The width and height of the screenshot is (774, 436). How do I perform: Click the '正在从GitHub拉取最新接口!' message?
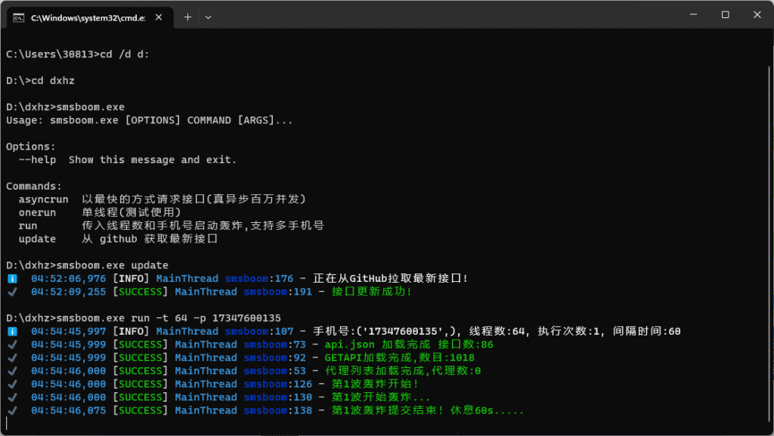tap(391, 278)
